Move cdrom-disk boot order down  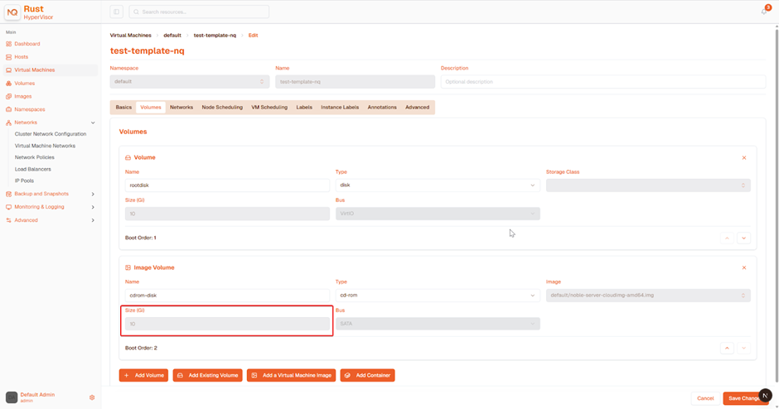pyautogui.click(x=743, y=348)
